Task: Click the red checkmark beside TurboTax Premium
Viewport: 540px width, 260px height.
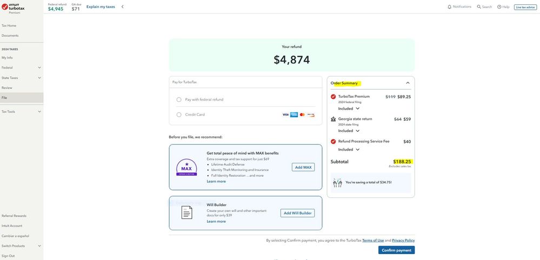Action: (333, 97)
